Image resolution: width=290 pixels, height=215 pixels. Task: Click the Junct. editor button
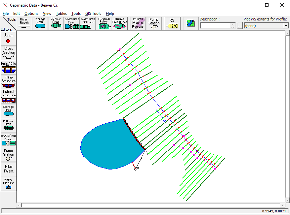click(8, 38)
